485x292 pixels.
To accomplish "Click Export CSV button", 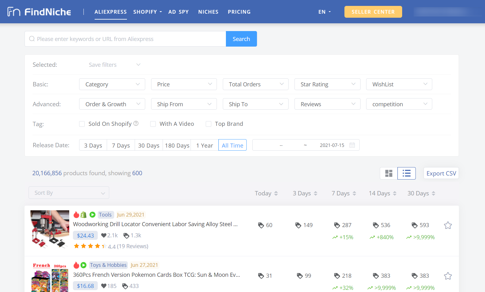I will tap(441, 173).
